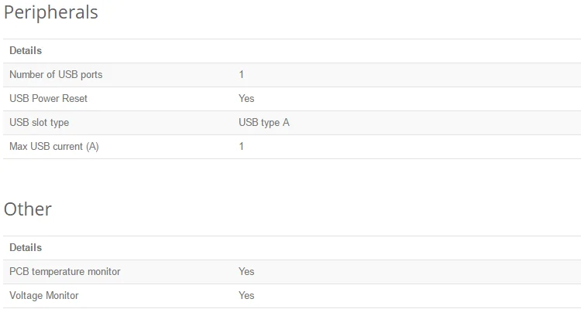Click the Voltage Monitor label

[x=43, y=296]
